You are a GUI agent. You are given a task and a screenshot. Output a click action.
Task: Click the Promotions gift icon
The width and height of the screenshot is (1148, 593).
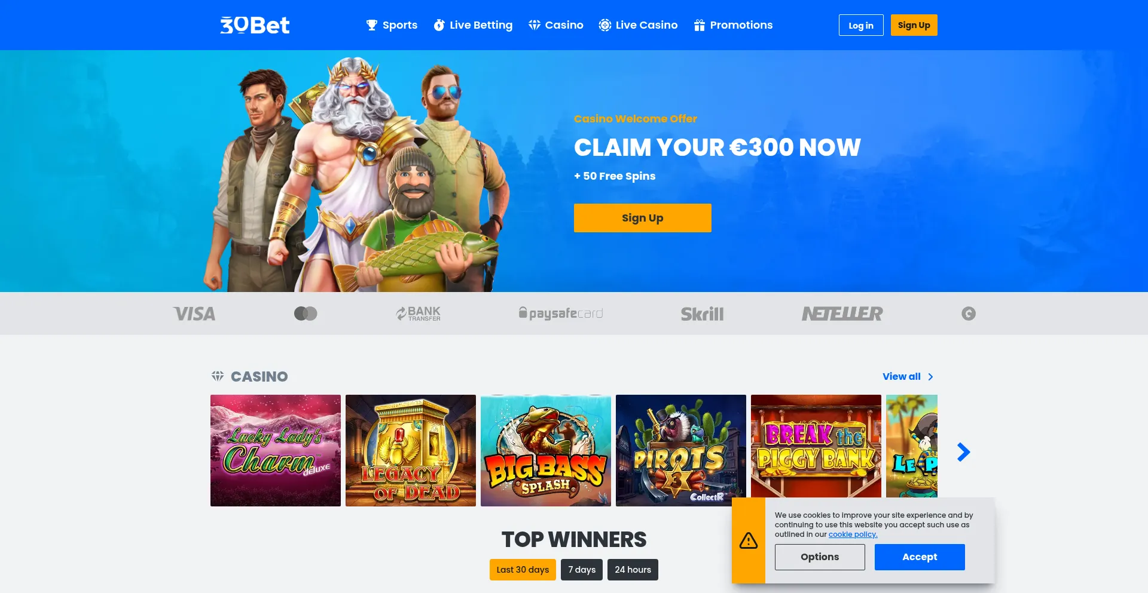[700, 25]
